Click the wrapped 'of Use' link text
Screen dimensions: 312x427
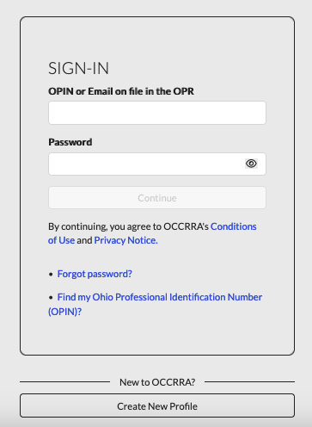[x=61, y=240]
